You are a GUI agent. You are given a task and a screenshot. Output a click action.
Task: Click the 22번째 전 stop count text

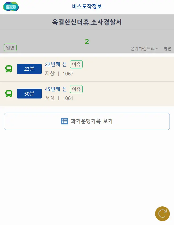click(56, 64)
